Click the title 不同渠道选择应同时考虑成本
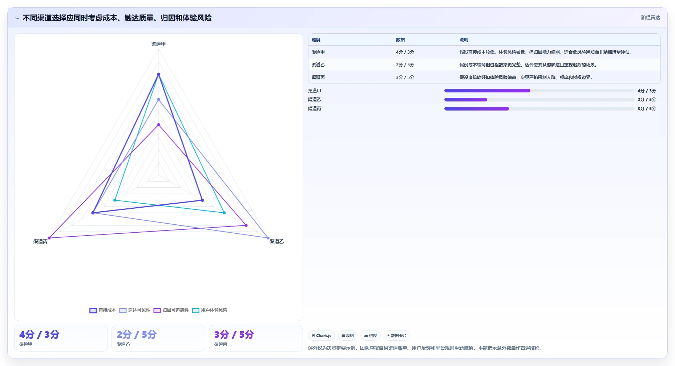Screen dimensions: 675x366 point(117,18)
